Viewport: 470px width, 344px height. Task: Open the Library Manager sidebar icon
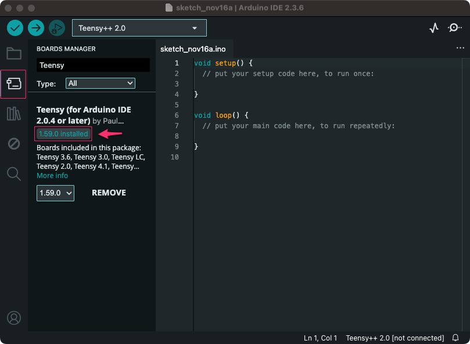pyautogui.click(x=14, y=114)
